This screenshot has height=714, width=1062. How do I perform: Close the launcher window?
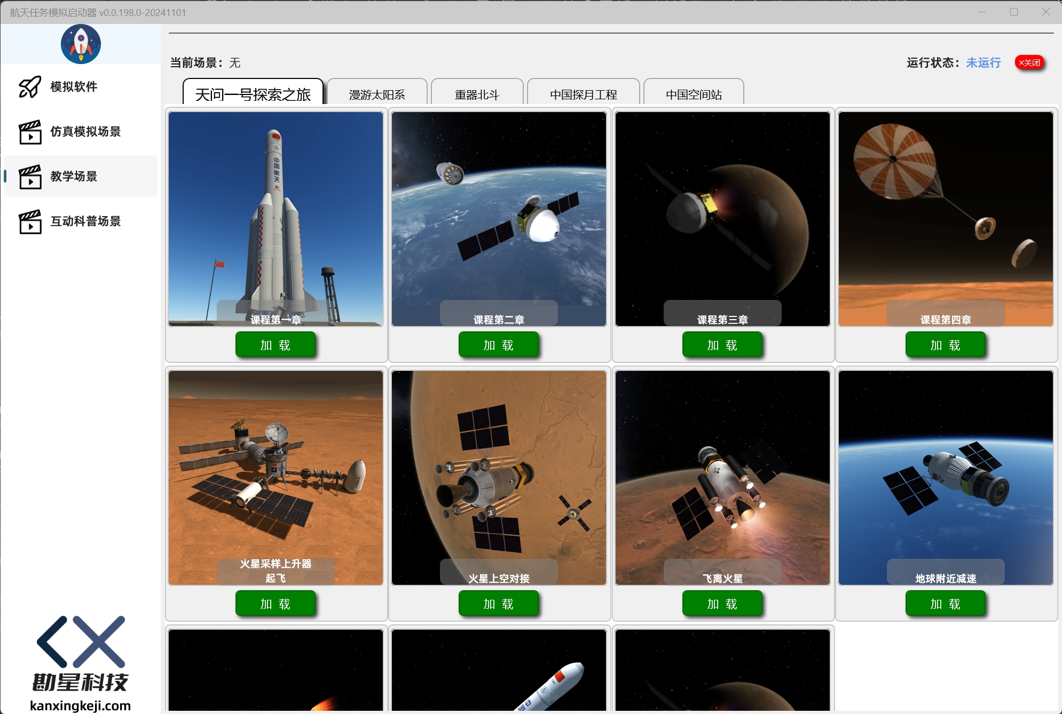(x=1046, y=12)
